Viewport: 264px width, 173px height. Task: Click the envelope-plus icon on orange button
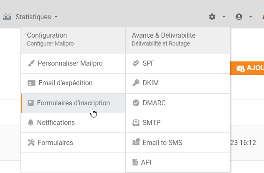coord(241,69)
